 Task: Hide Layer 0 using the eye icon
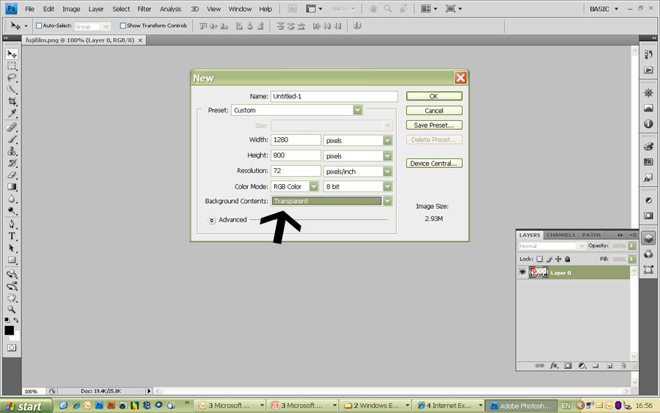pyautogui.click(x=523, y=272)
